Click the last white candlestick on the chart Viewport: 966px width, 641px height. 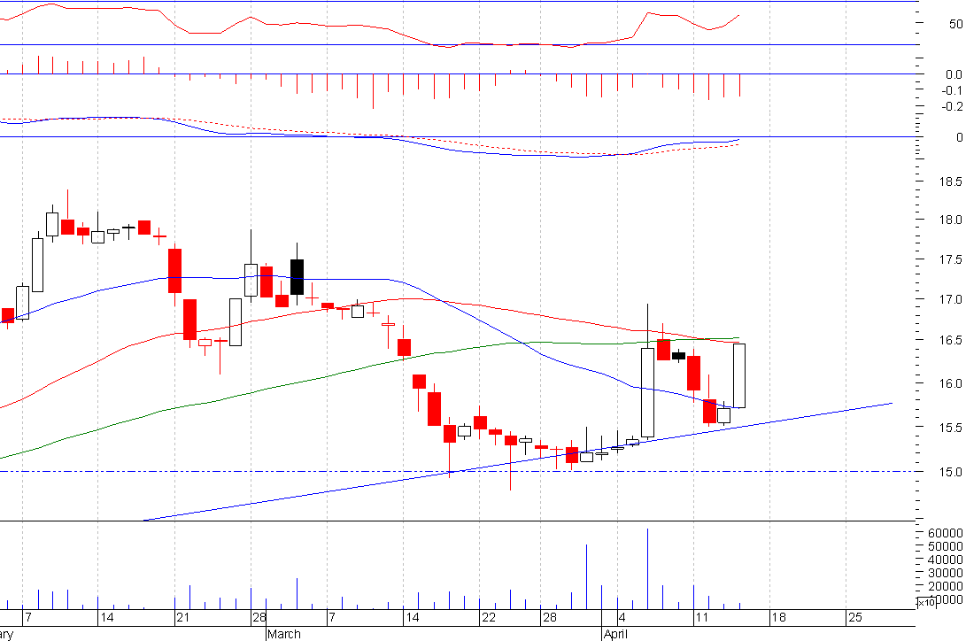pyautogui.click(x=739, y=375)
